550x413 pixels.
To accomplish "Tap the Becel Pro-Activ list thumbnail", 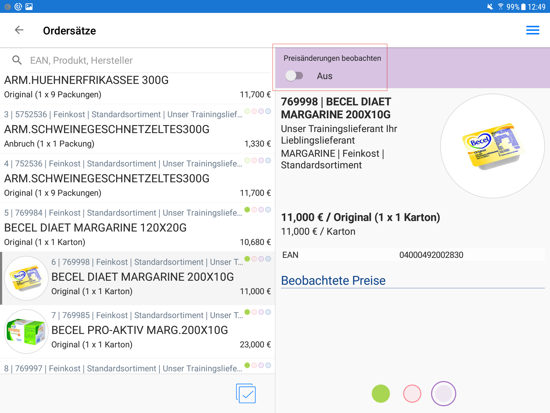I will click(x=26, y=331).
